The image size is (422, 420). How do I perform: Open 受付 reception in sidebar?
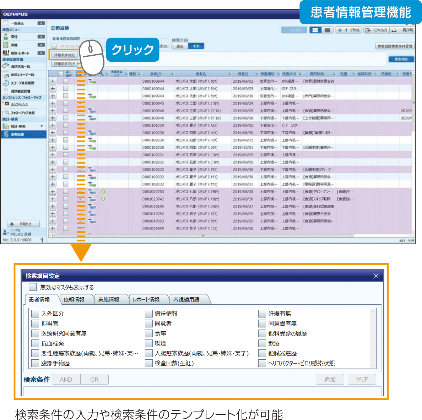tap(14, 37)
